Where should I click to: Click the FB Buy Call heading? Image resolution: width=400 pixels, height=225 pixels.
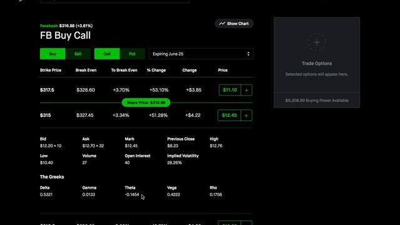65,36
